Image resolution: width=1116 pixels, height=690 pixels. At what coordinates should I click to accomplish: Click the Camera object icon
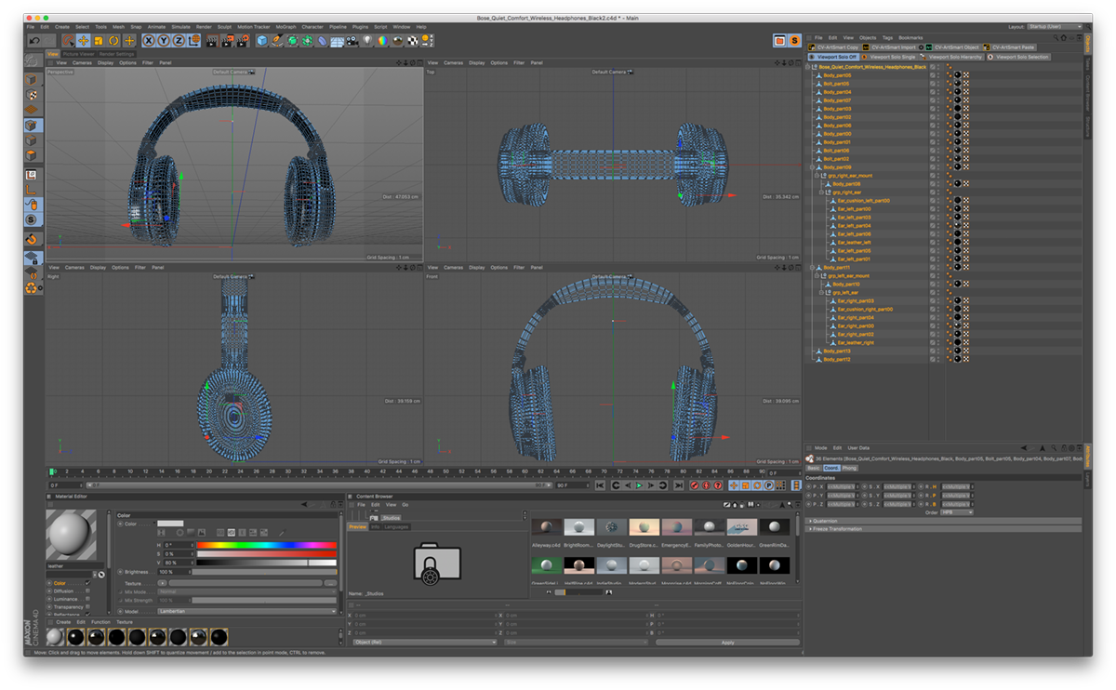pyautogui.click(x=352, y=41)
